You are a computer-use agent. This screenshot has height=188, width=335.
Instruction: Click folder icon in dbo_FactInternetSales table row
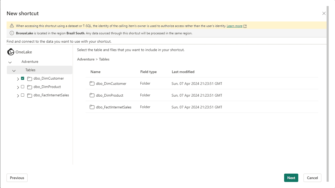(x=92, y=107)
